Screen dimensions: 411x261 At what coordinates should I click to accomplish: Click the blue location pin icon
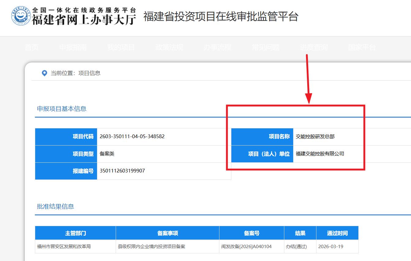pyautogui.click(x=44, y=73)
